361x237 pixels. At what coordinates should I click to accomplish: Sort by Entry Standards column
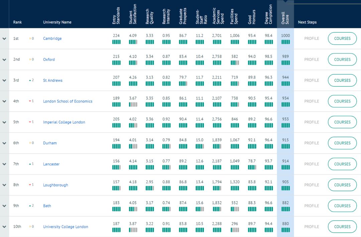(x=116, y=16)
